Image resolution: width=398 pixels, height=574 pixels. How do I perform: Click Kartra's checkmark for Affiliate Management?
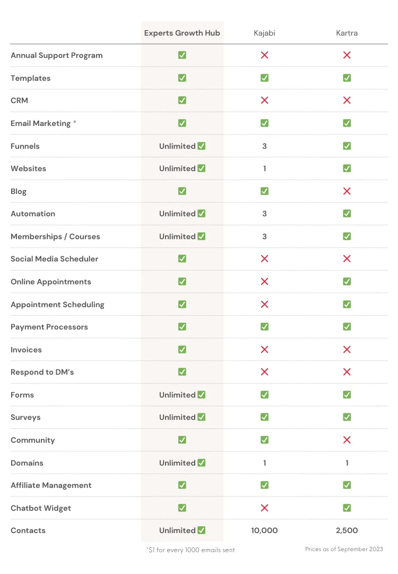(x=347, y=485)
